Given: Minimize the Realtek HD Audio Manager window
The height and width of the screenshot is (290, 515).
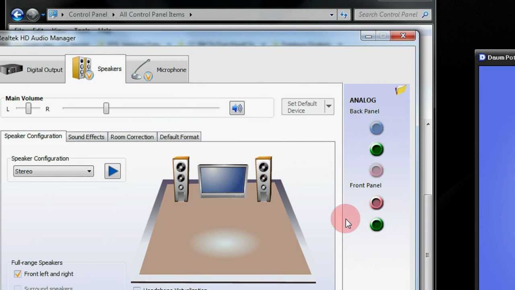Looking at the screenshot, I should [x=368, y=36].
